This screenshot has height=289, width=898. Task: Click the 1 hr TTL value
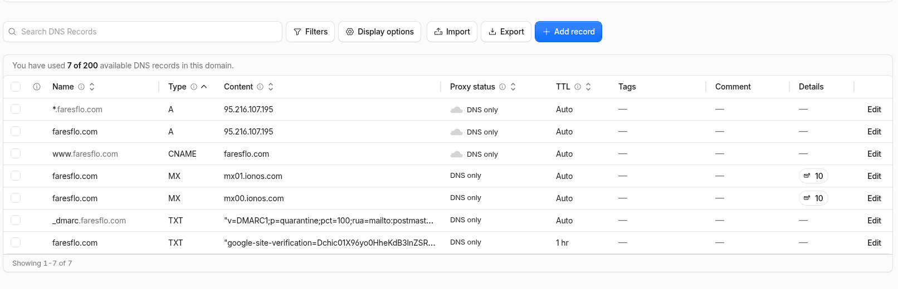[562, 243]
